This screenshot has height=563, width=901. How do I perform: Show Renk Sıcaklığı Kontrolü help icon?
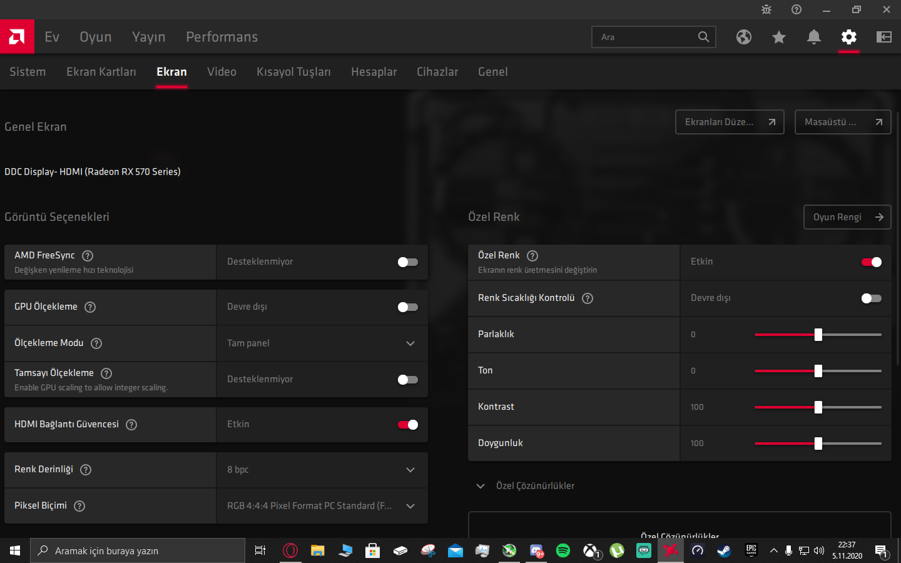pyautogui.click(x=588, y=298)
